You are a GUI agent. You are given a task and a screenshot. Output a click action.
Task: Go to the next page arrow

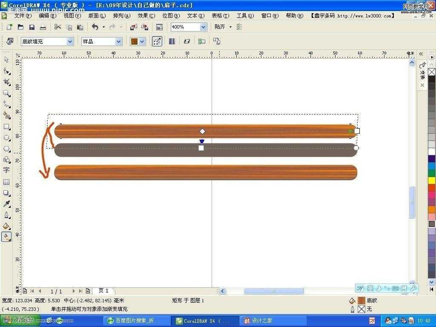tap(73, 291)
